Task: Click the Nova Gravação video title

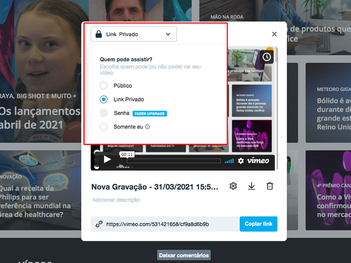Action: tap(155, 187)
